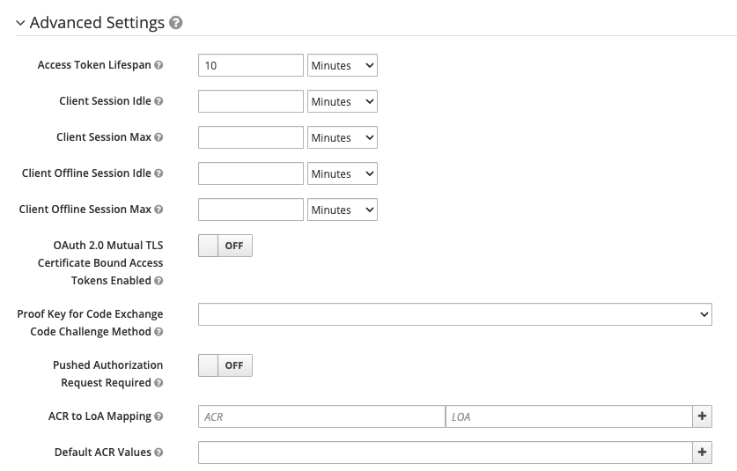Click the Pushed Authorization Request Required label
Image resolution: width=737 pixels, height=471 pixels.
(x=107, y=374)
